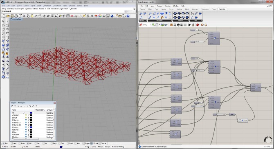This screenshot has height=149, width=274.
Task: Click the New file icon in Rhino toolbar
Action: point(4,16)
